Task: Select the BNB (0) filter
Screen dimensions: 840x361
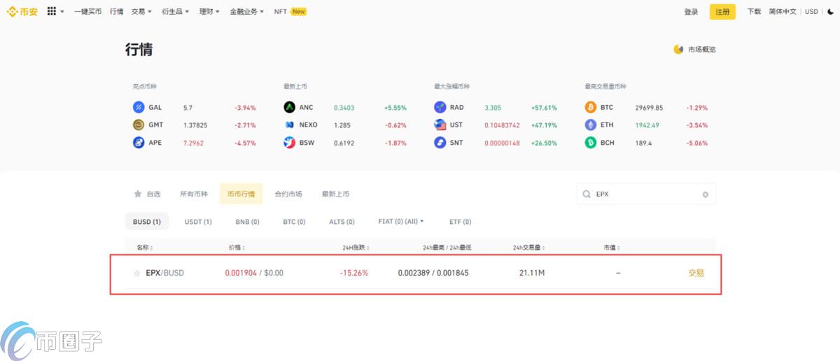Action: (247, 222)
